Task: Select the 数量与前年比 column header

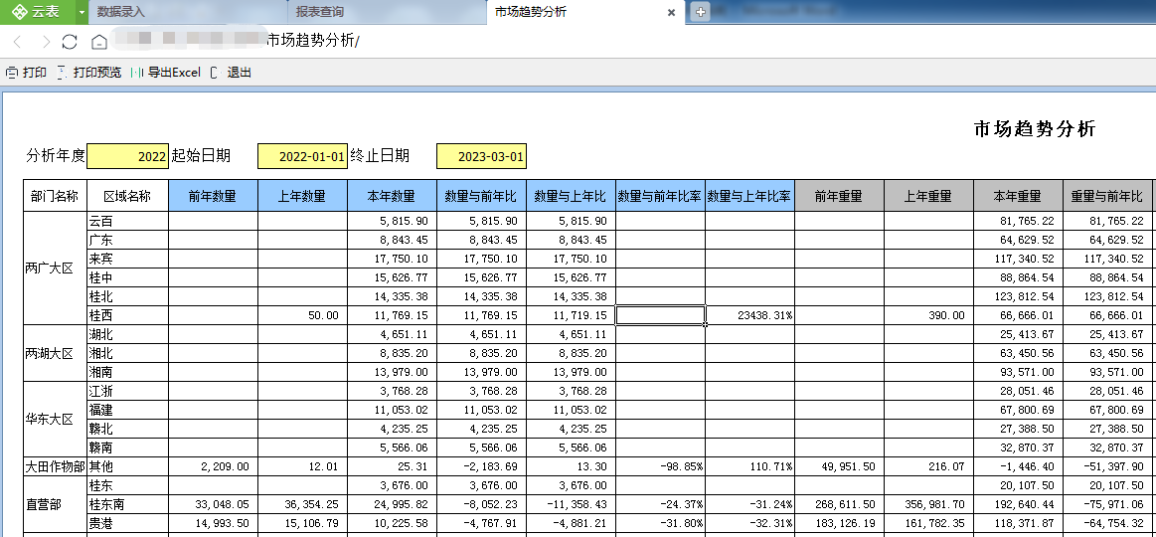Action: [481, 196]
